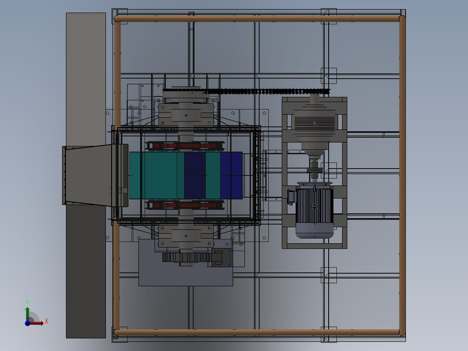
Task: Click the blue origin sphere of the triad
Action: click(x=27, y=323)
